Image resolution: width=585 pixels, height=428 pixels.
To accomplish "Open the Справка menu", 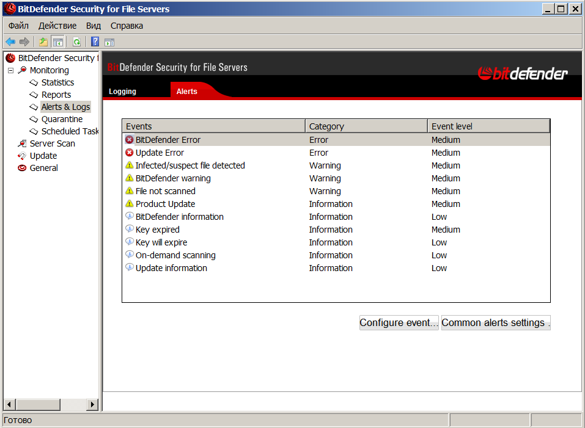I will click(127, 26).
